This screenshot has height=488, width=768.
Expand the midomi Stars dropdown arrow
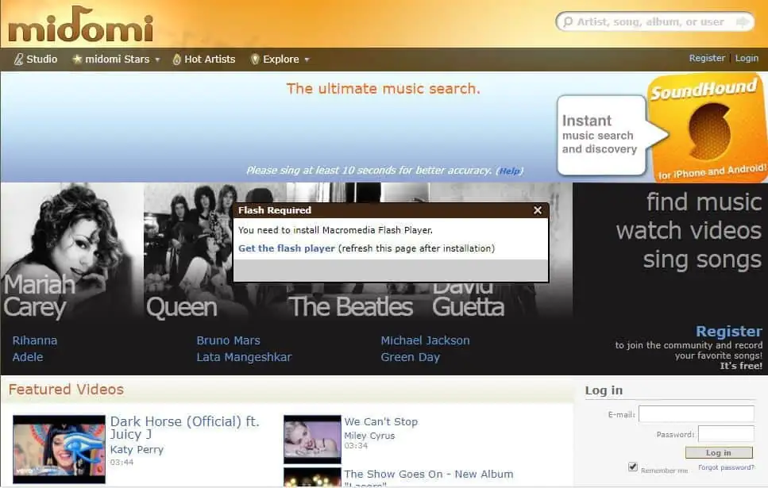(x=157, y=60)
